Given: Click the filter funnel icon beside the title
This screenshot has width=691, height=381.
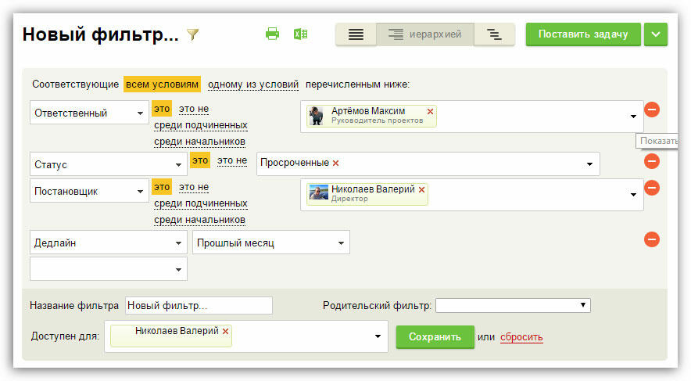Looking at the screenshot, I should tap(193, 34).
